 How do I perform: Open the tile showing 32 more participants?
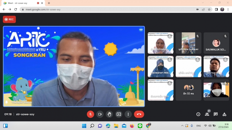(x=189, y=90)
